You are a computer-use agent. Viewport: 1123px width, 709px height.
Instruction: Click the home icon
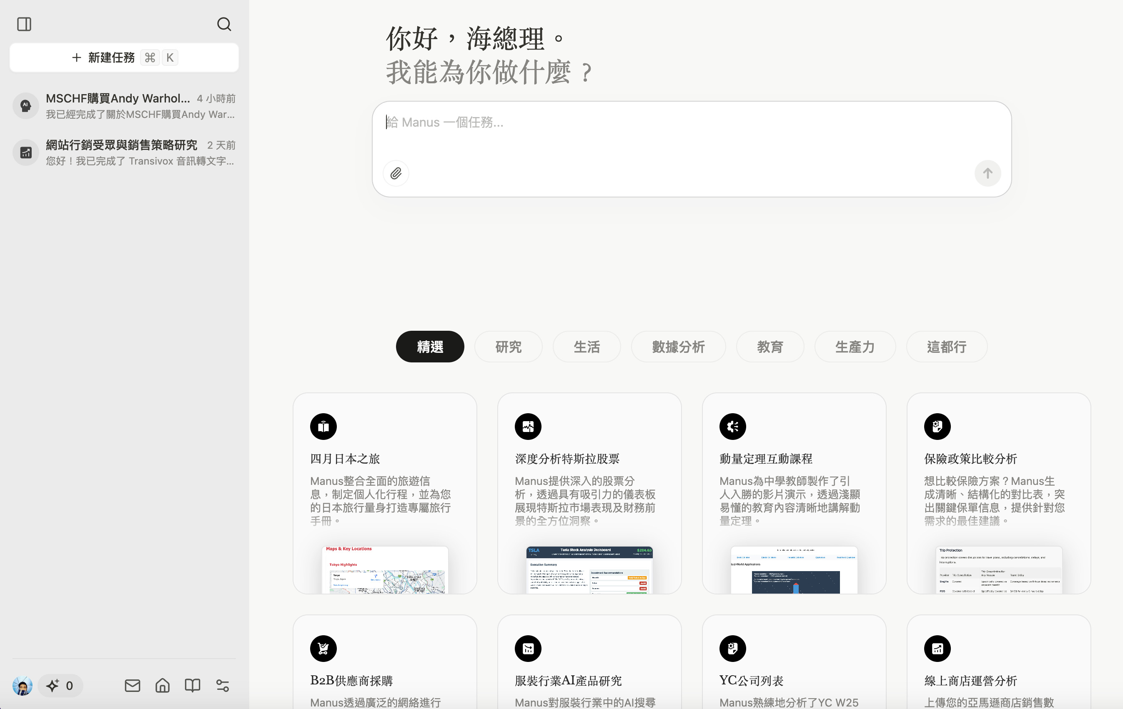coord(162,686)
